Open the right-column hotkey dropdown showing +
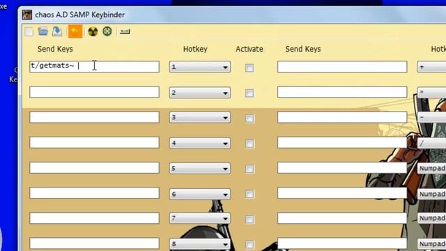Image resolution: width=446 pixels, height=251 pixels. (431, 67)
